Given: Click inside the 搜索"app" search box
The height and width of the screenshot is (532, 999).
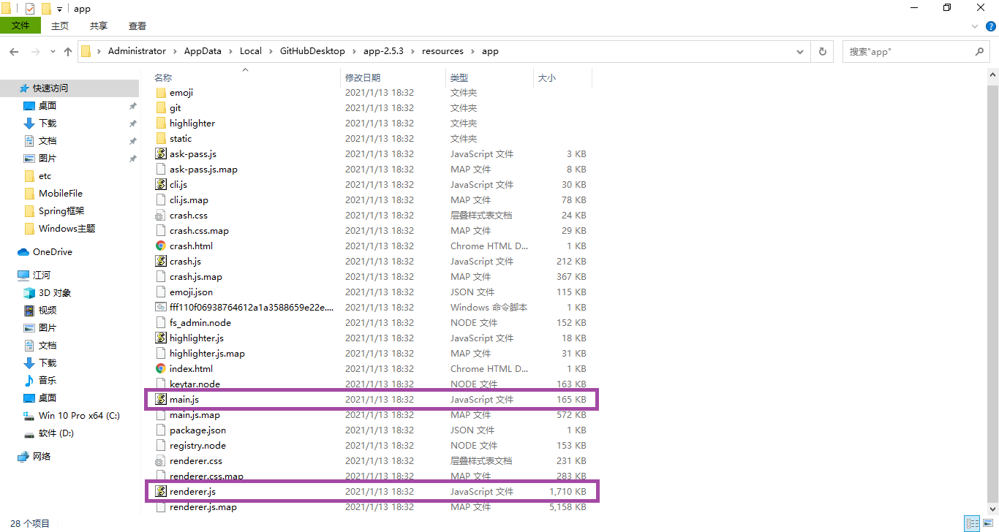Looking at the screenshot, I should tap(900, 51).
